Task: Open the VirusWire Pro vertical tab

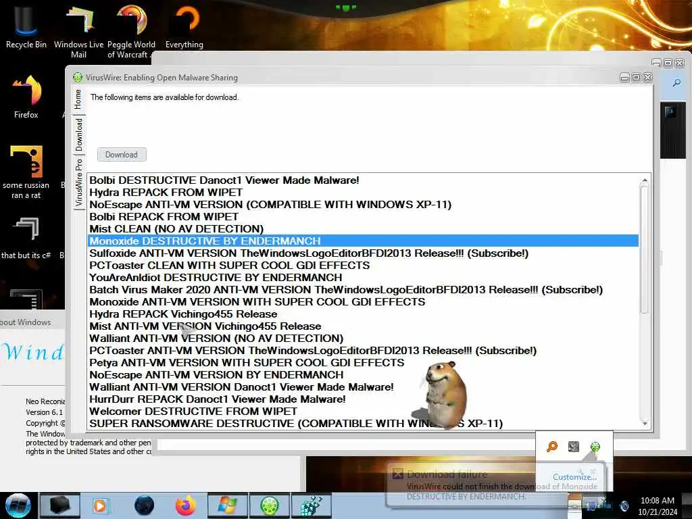Action: (79, 182)
